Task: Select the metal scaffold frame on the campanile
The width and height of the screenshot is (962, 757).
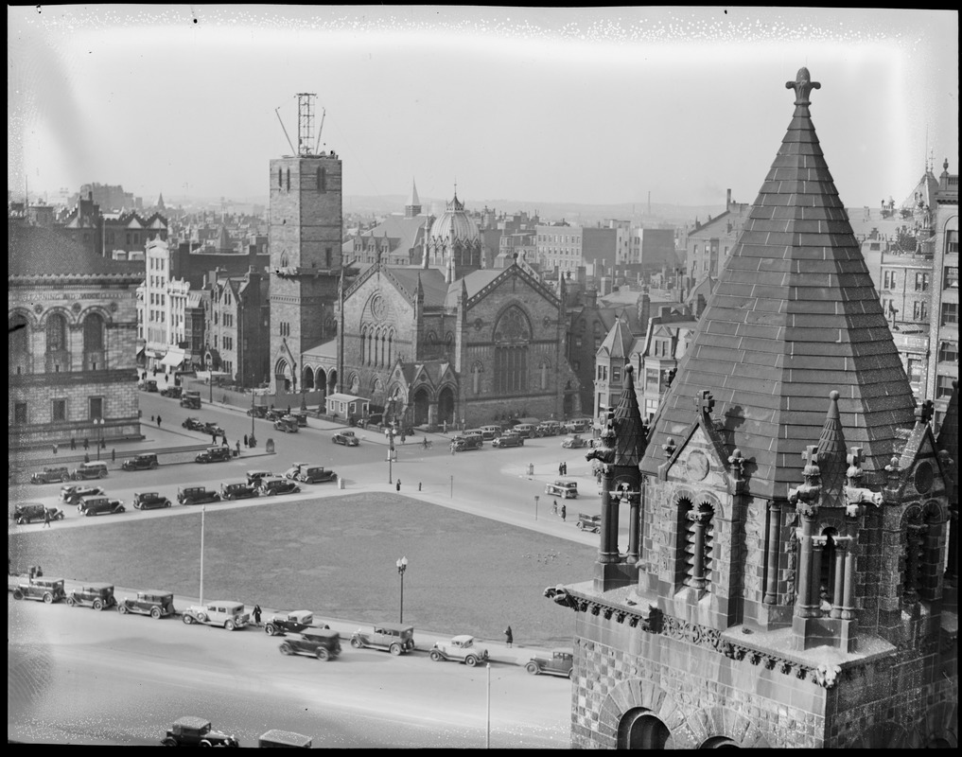Action: pos(306,124)
